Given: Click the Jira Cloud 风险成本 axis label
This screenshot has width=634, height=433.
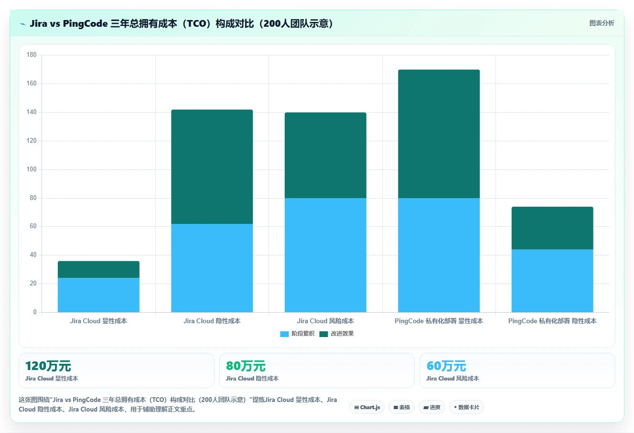Looking at the screenshot, I should tap(325, 321).
